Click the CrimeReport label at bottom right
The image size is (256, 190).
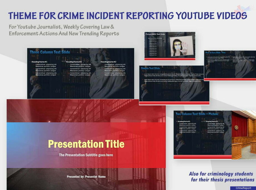[243, 188]
